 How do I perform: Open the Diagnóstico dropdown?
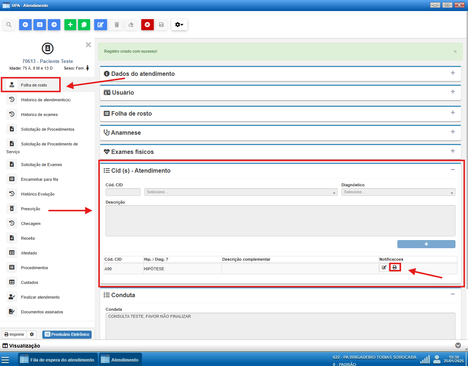coord(398,192)
